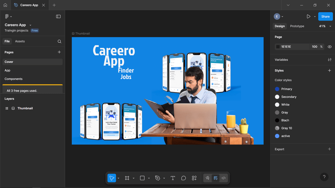Click the search icon in File panel
The width and height of the screenshot is (335, 188).
click(60, 41)
